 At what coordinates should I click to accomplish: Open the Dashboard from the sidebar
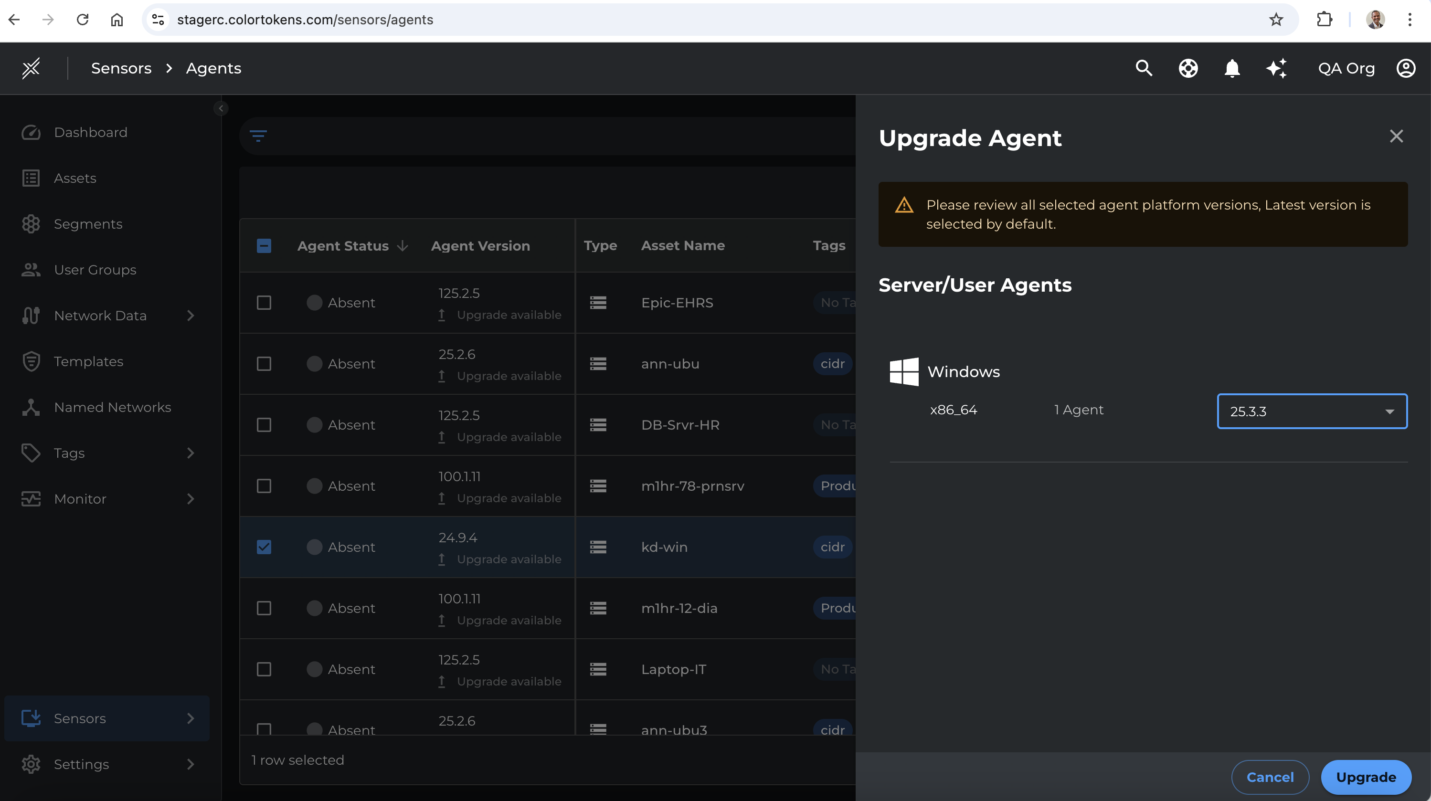pyautogui.click(x=91, y=132)
